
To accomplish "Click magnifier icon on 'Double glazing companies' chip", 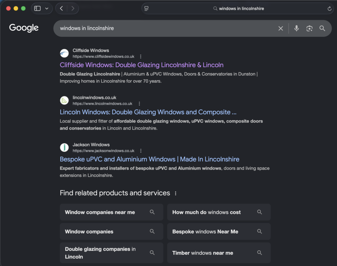I will click(x=152, y=253).
